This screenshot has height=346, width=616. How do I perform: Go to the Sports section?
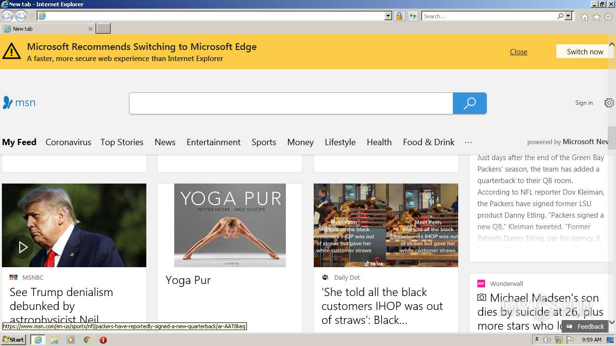(264, 142)
